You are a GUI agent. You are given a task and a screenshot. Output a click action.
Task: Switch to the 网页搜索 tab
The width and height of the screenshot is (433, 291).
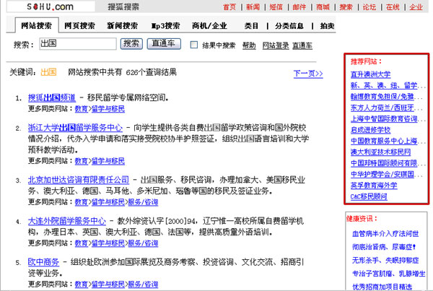click(x=79, y=26)
